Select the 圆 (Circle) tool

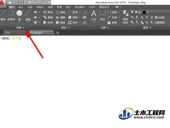click(x=19, y=16)
